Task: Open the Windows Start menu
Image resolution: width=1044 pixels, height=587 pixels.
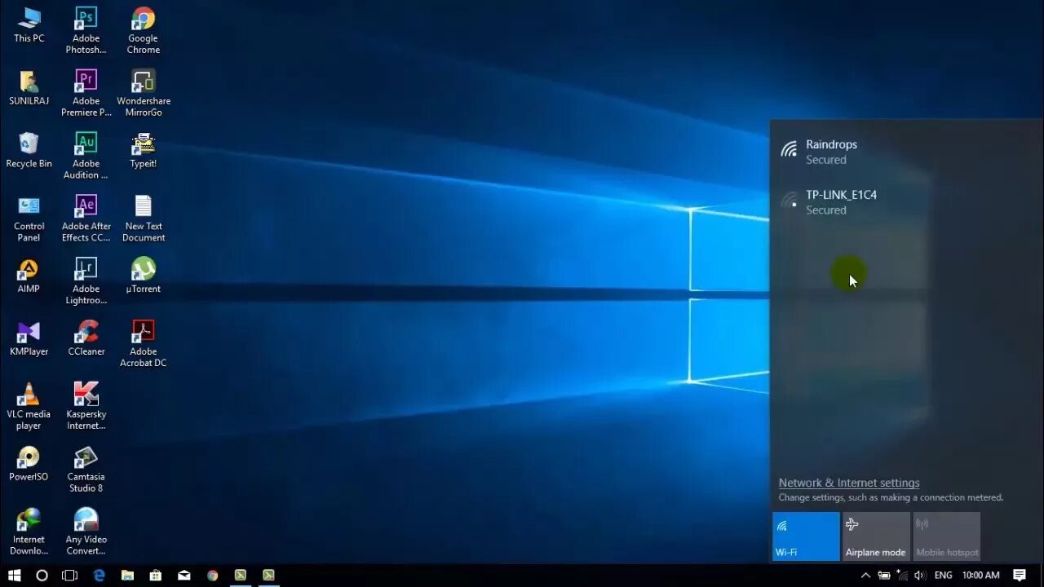Action: (14, 576)
